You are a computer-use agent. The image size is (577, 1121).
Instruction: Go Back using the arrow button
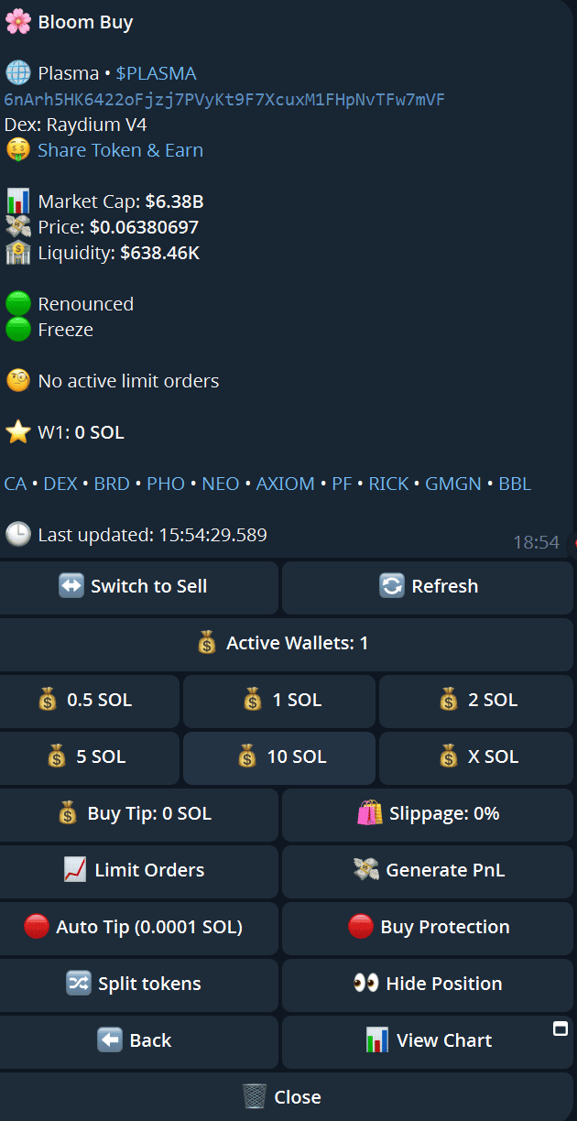139,1041
